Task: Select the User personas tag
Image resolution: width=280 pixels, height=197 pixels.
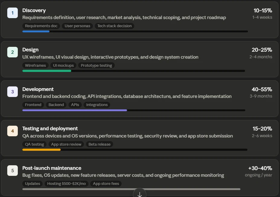Action: pos(77,26)
